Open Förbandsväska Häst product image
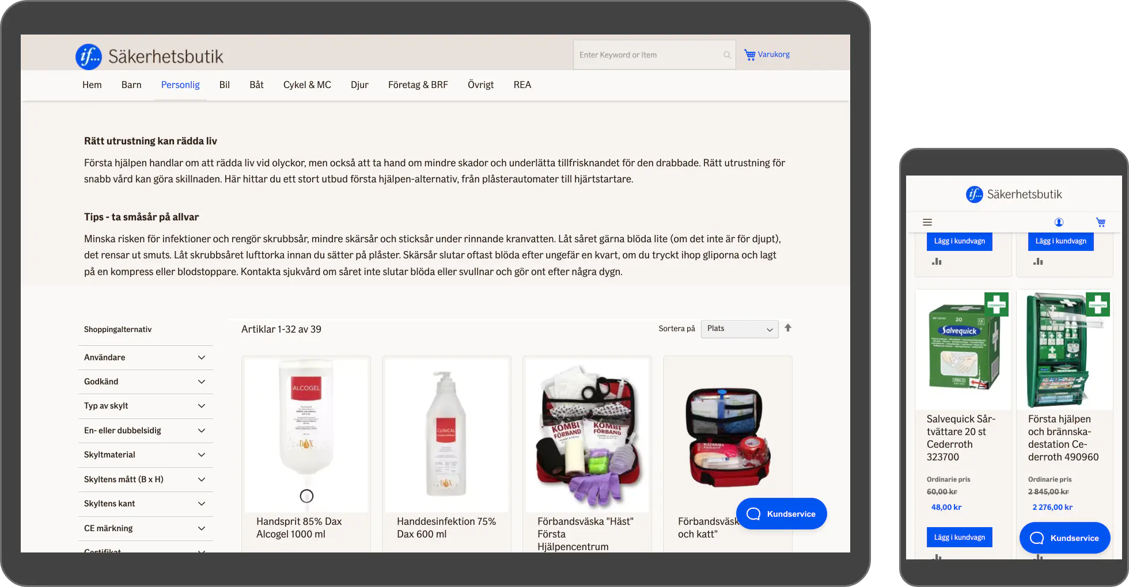The width and height of the screenshot is (1129, 587). (x=587, y=434)
